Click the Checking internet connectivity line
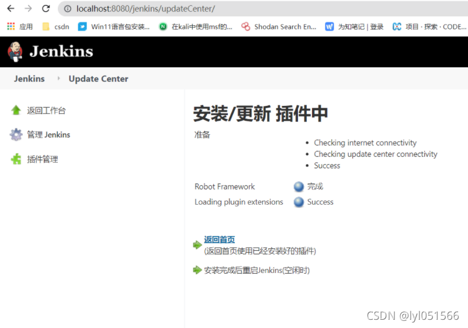The height and width of the screenshot is (328, 468). pos(365,143)
